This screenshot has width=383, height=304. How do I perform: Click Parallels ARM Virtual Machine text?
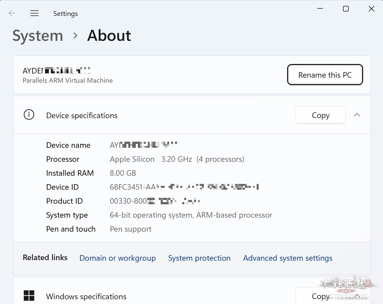coord(68,80)
